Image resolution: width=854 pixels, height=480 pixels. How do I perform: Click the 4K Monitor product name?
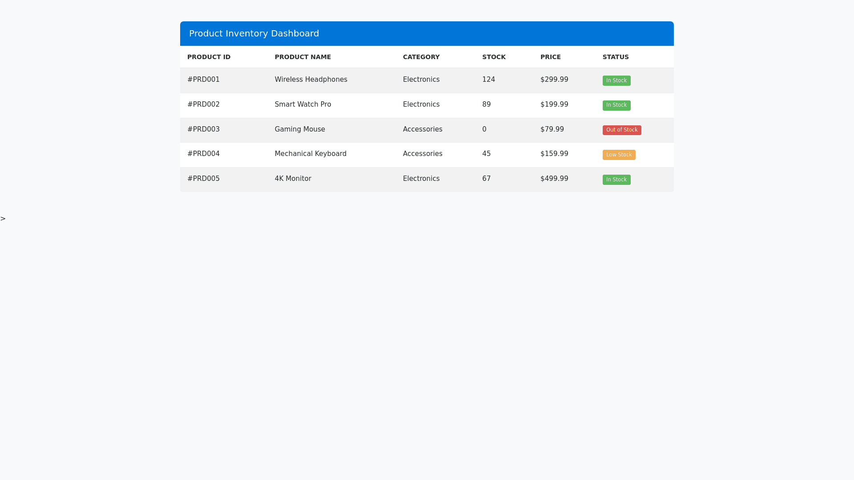[x=293, y=179]
